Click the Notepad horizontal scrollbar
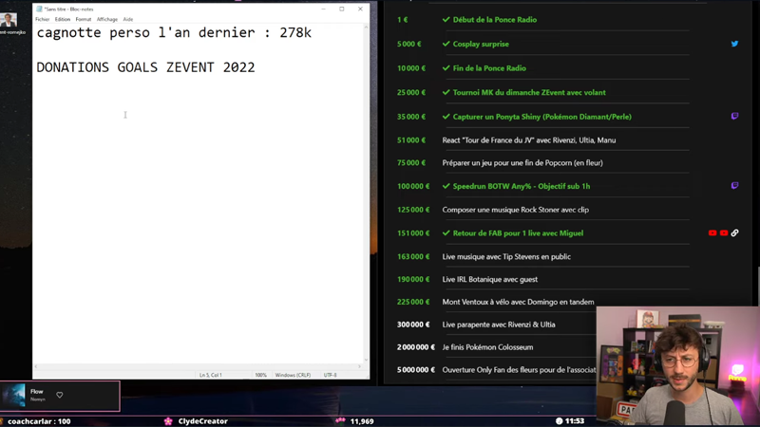Screen dimensions: 760x427 (x=198, y=366)
